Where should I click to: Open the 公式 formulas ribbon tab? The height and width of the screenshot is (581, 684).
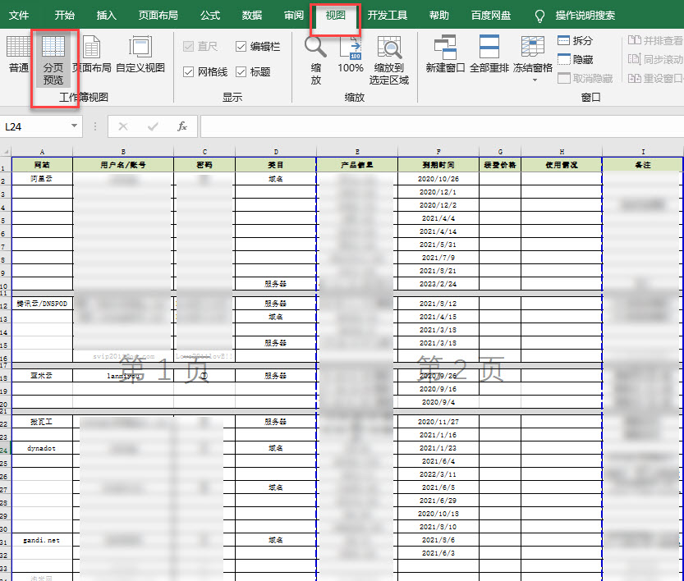coord(209,16)
